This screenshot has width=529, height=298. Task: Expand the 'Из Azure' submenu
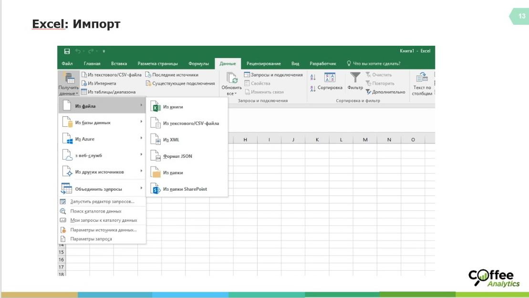[x=101, y=139]
